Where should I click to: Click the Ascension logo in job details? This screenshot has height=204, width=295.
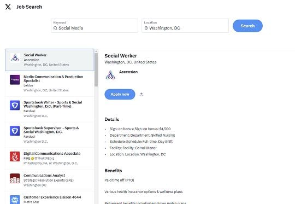tap(110, 75)
